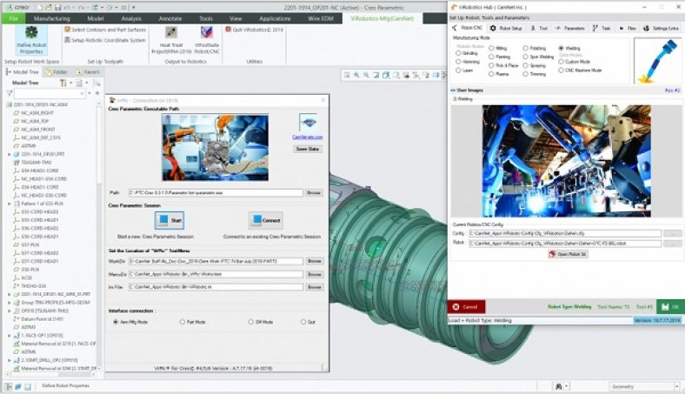The height and width of the screenshot is (394, 685).
Task: Select the Grinding radio button
Action: click(x=458, y=53)
